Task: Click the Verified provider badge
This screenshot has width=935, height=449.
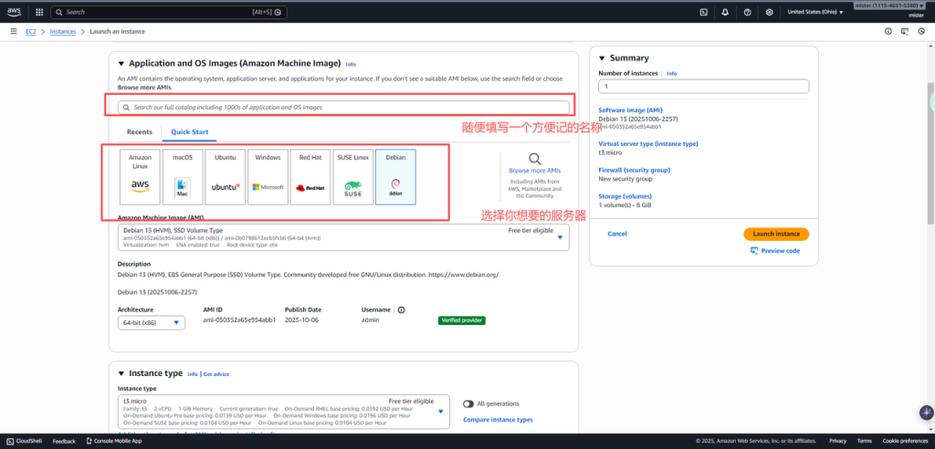Action: 461,320
